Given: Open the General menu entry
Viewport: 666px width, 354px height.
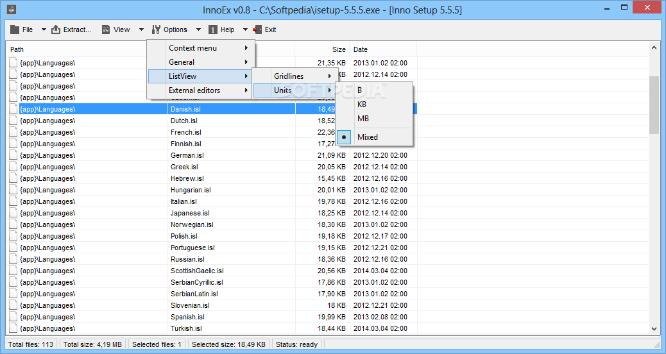Looking at the screenshot, I should (x=201, y=62).
